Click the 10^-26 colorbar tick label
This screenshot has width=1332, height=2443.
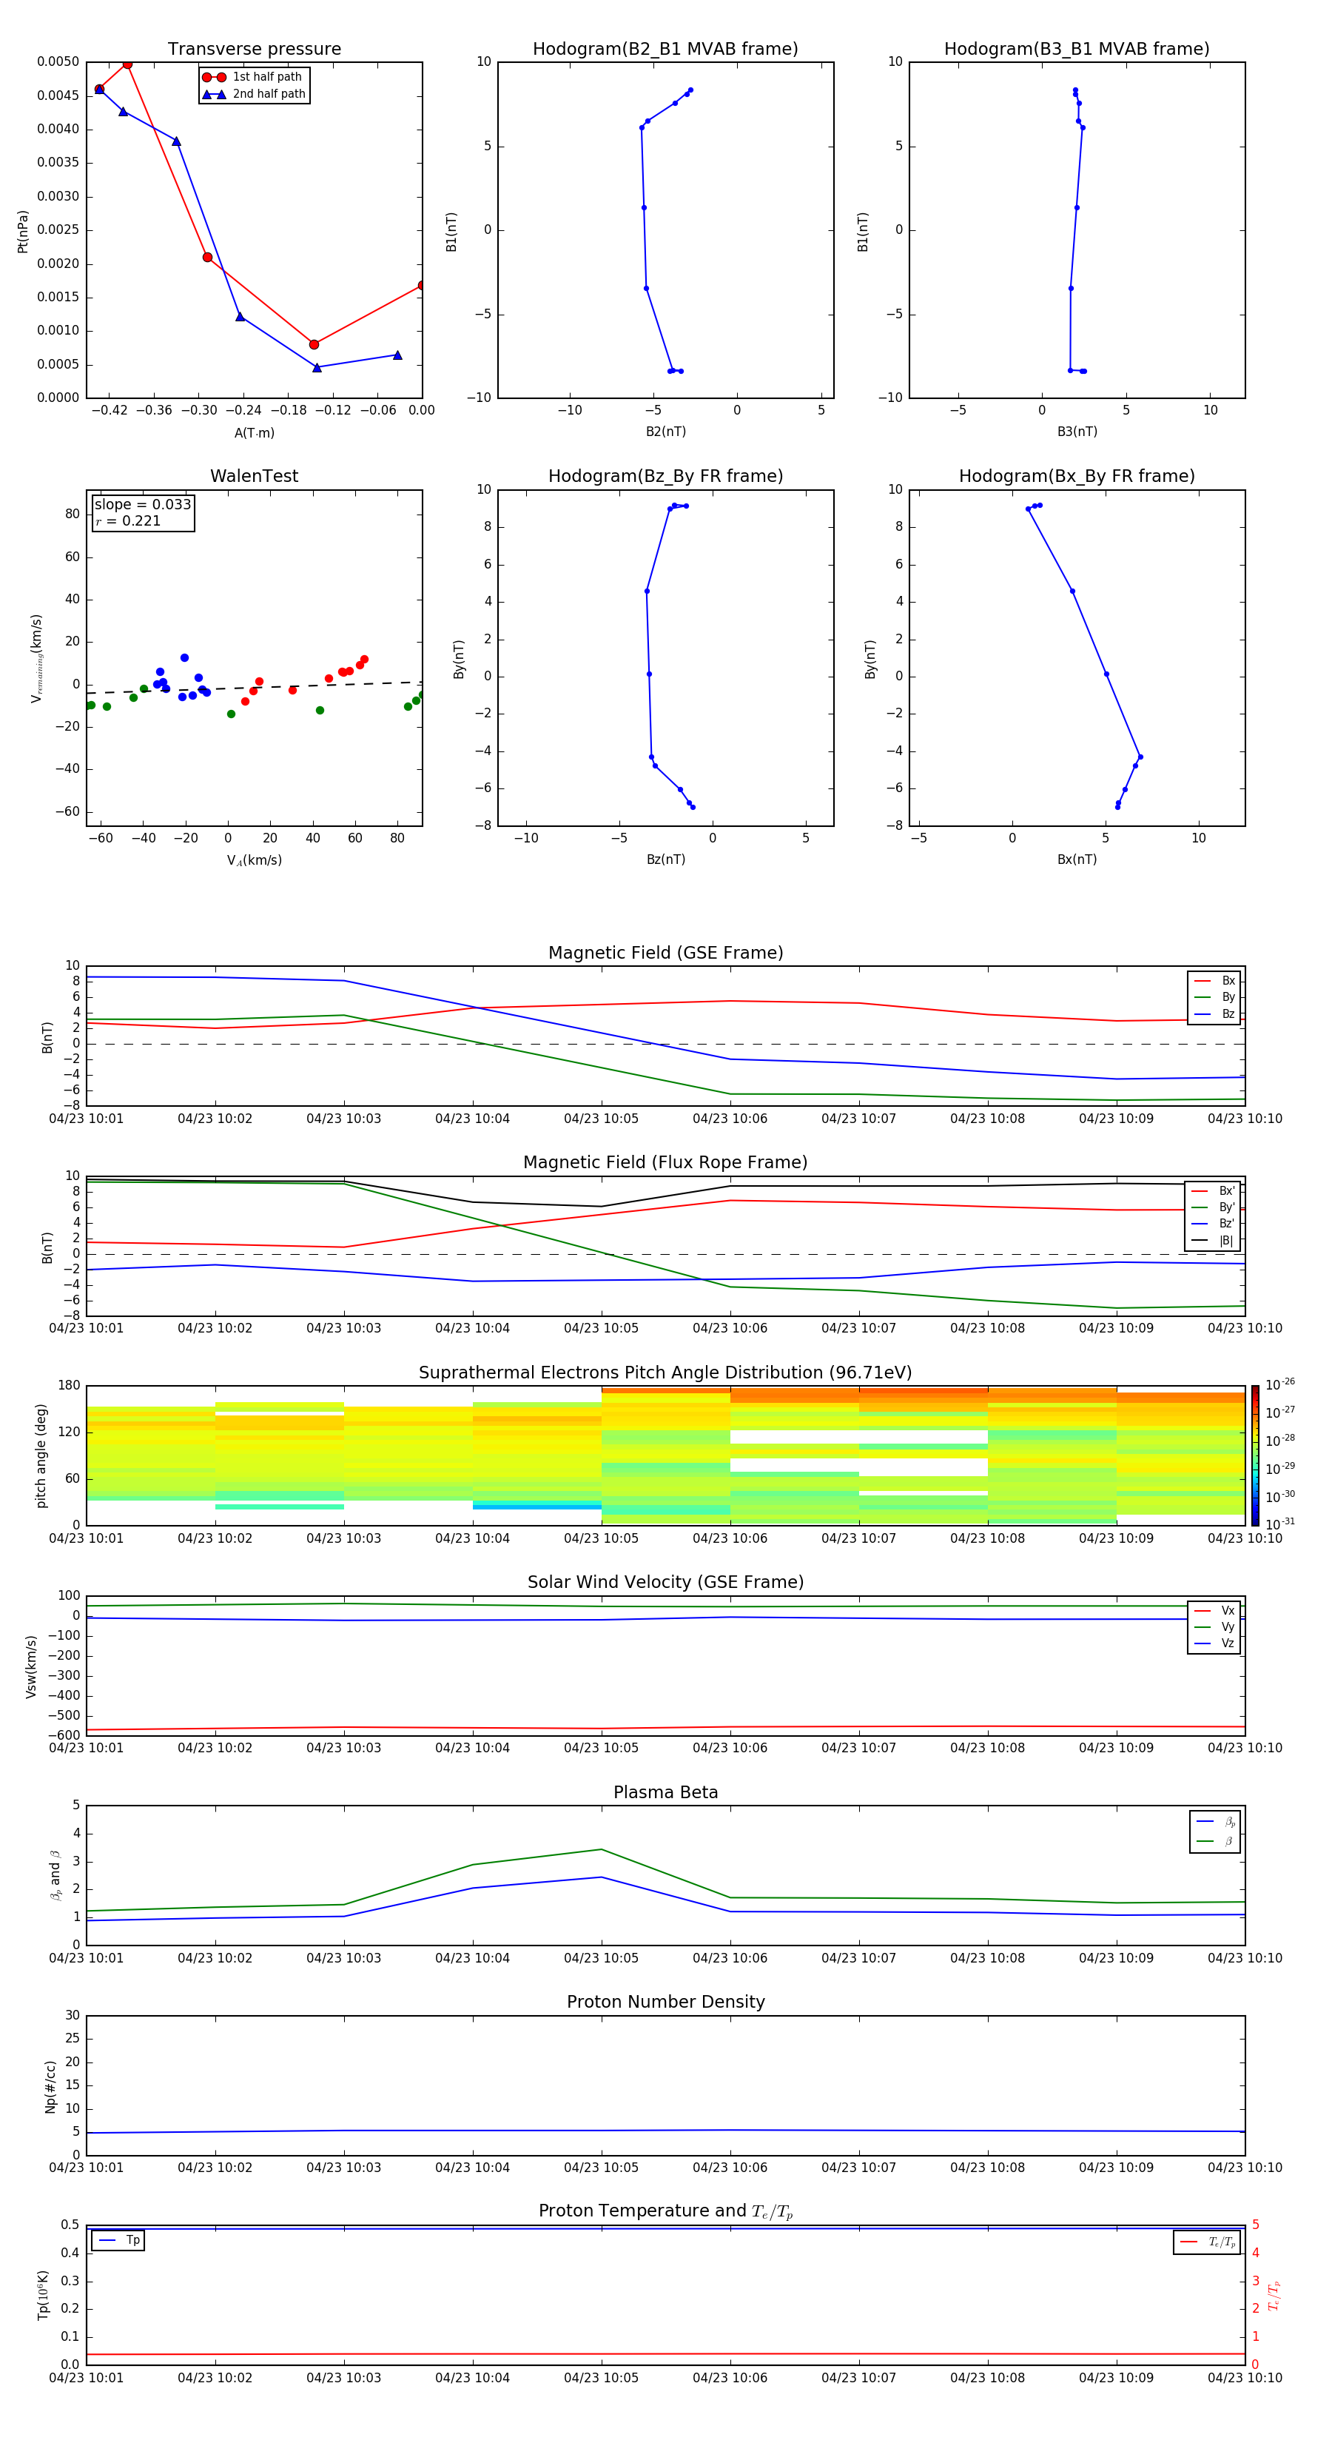click(x=1280, y=1384)
